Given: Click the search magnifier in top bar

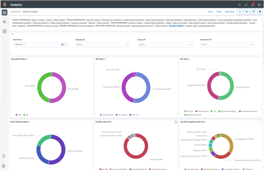Looking at the screenshot, I should 239,5.
